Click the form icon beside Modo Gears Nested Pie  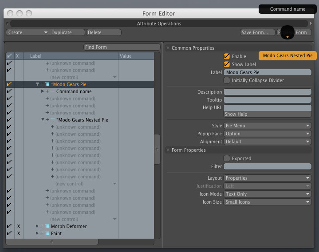(52, 120)
